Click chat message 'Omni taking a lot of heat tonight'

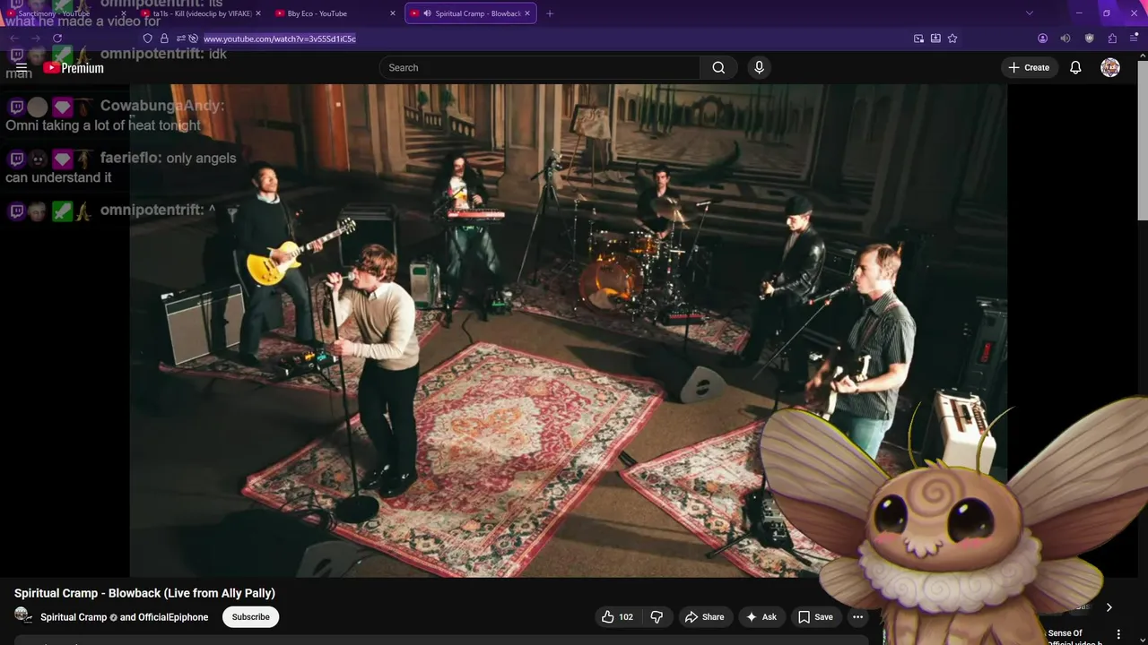(x=103, y=125)
